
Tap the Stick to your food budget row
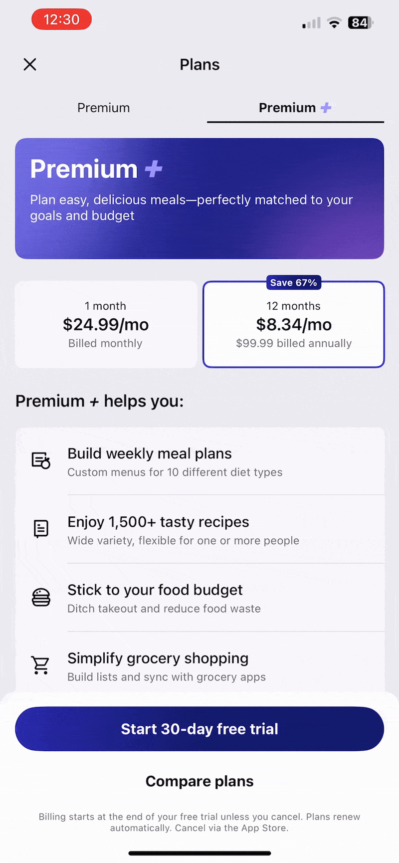(199, 598)
